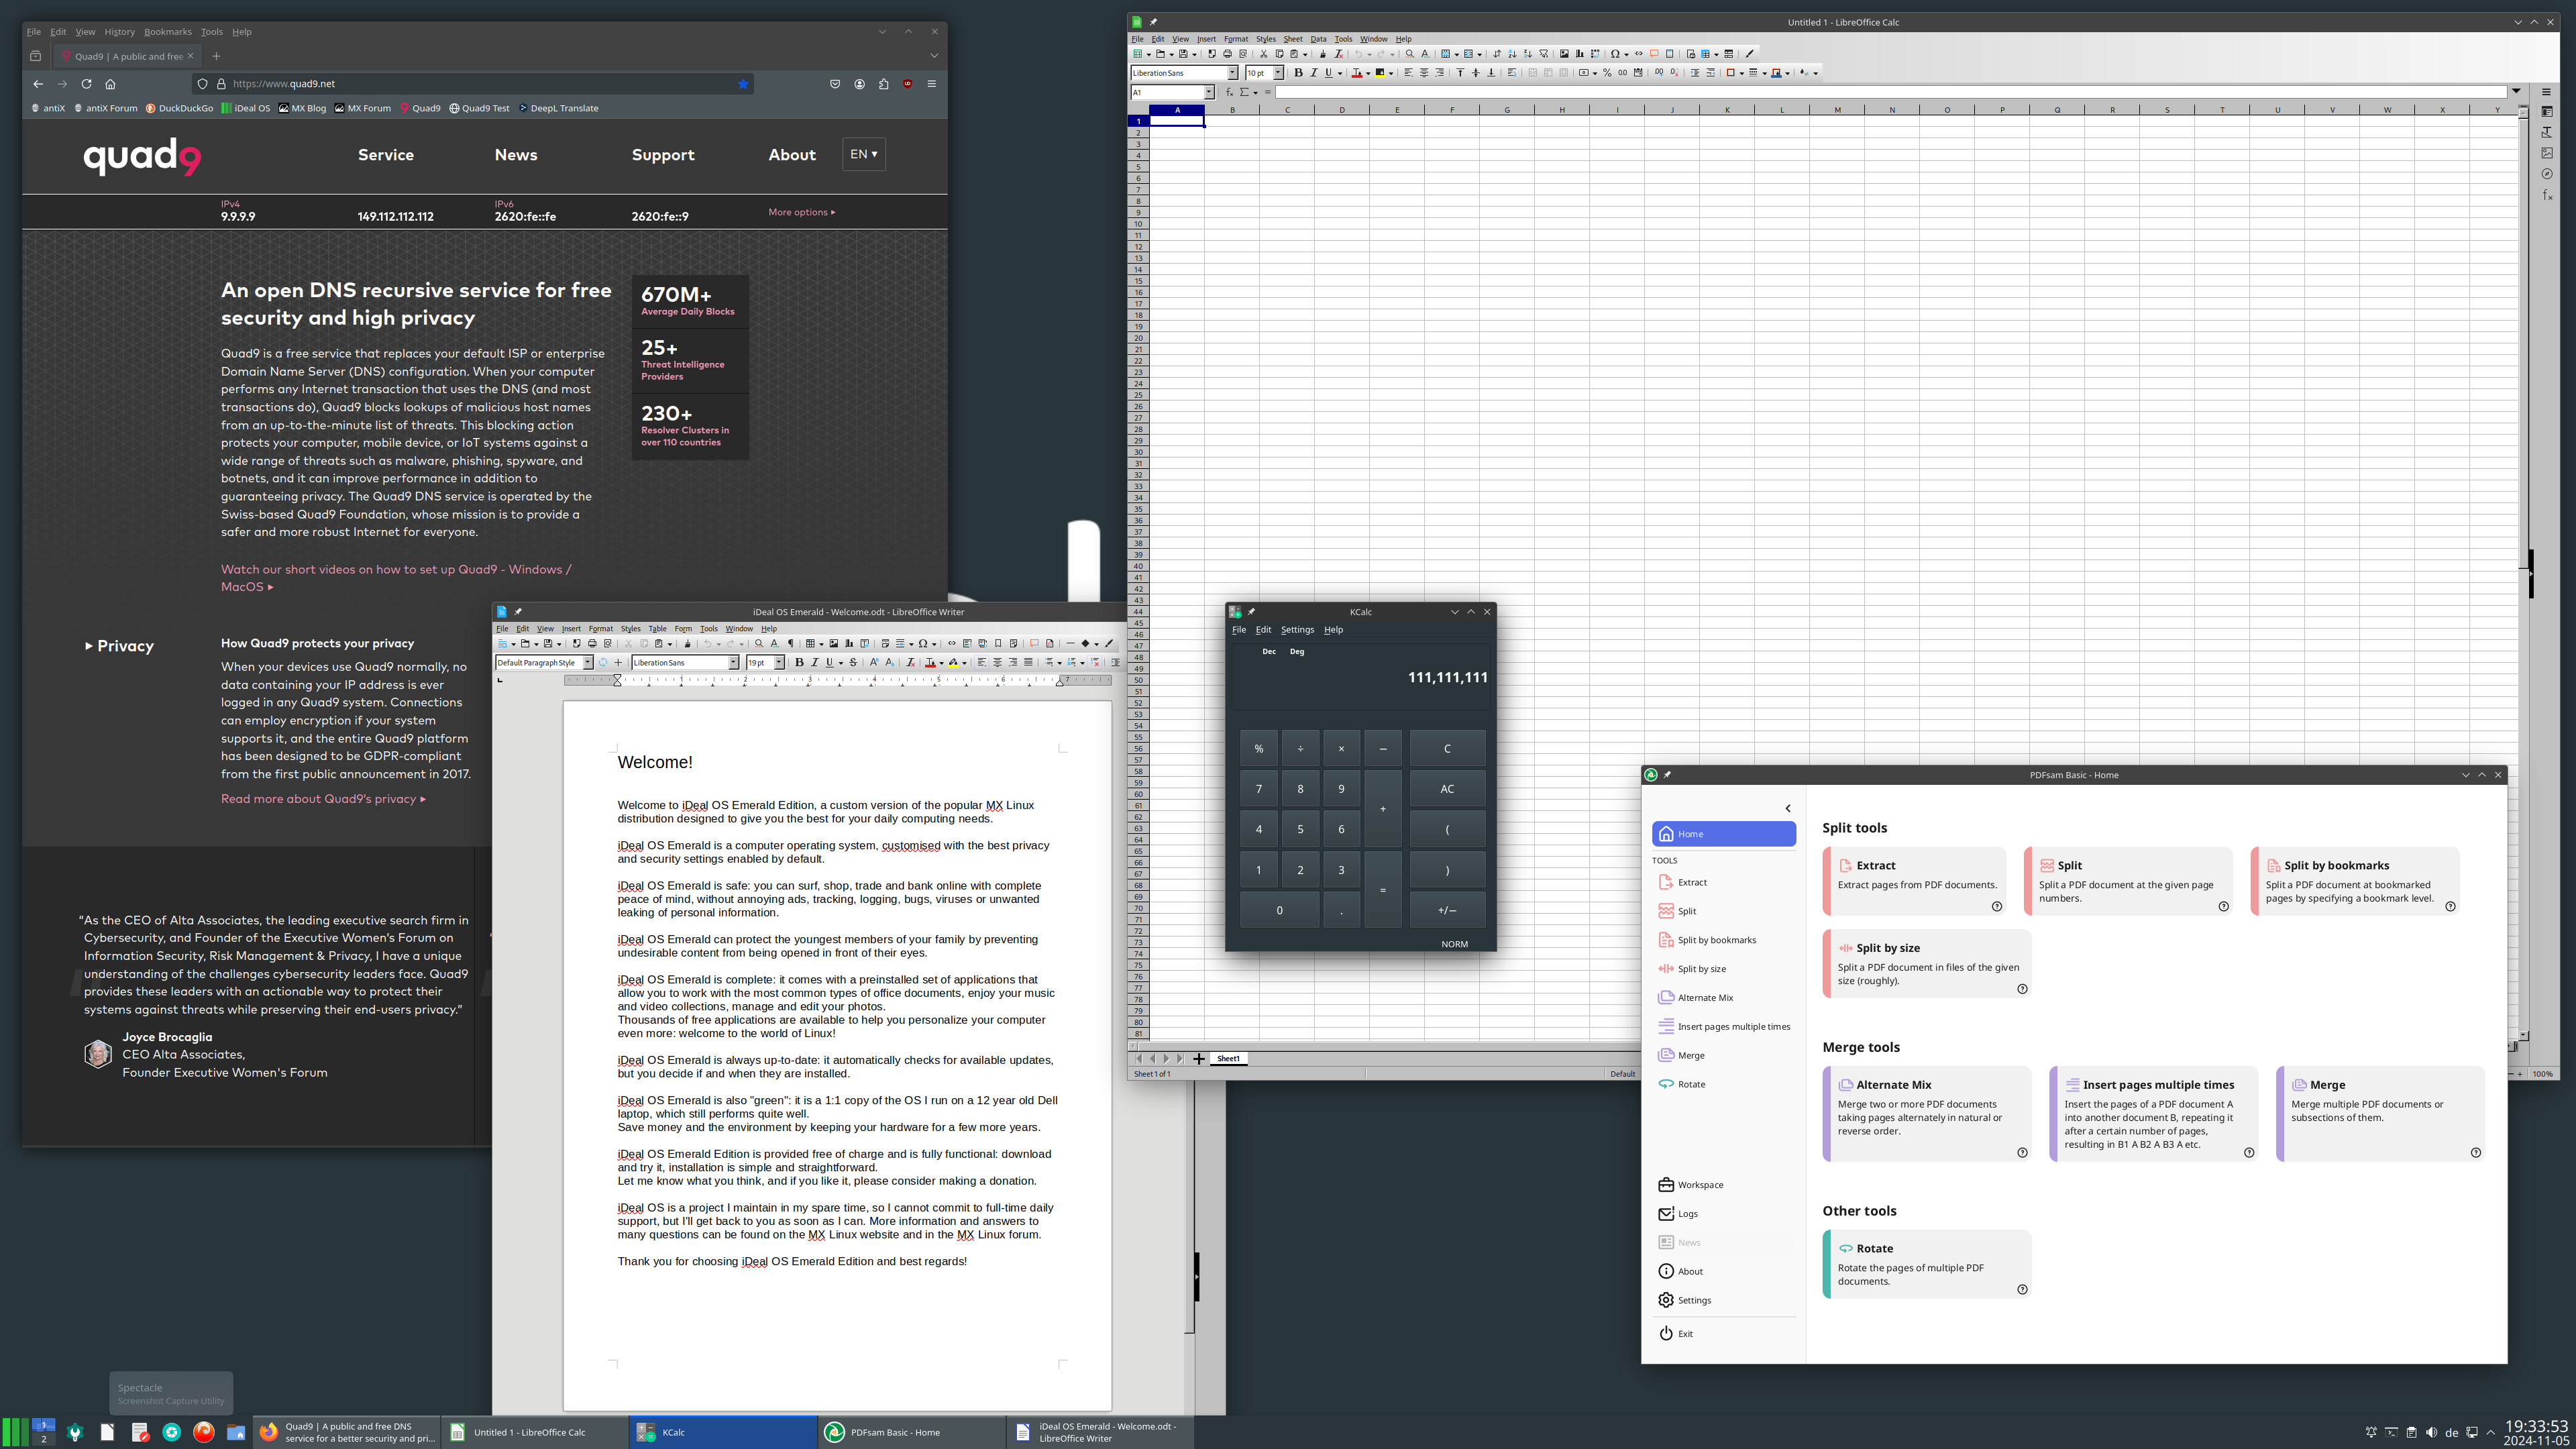Click Insert Text Box icon in Writer
The width and height of the screenshot is (2576, 1449).
coord(865,644)
